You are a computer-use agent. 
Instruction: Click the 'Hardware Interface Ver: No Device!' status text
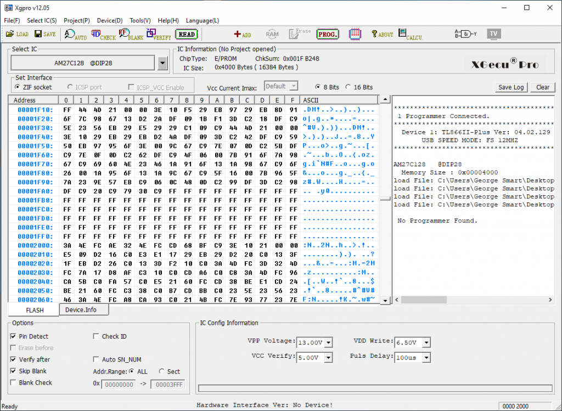pos(265,406)
